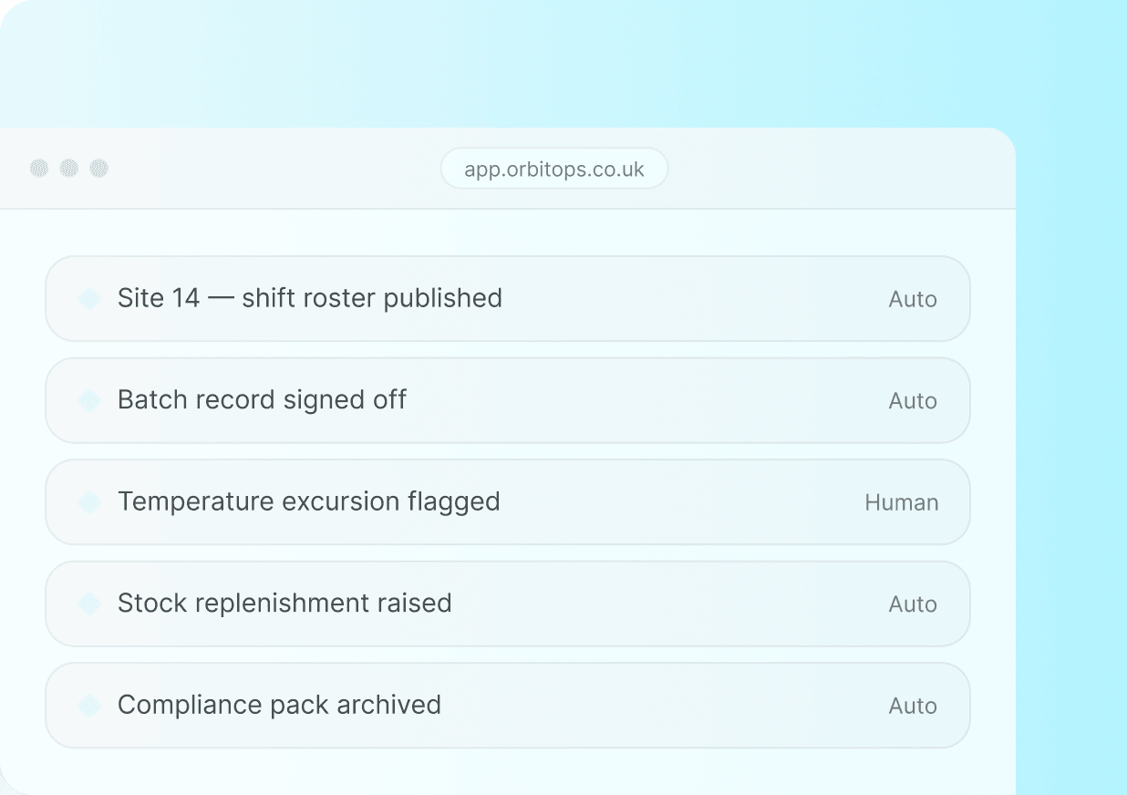Click the Auto tag on Site 14 row

(x=913, y=300)
